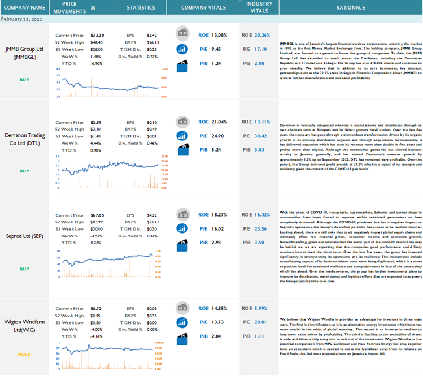Select JMMB industry ROE 20.26%
Screen dimensions: 423x376
point(262,35)
